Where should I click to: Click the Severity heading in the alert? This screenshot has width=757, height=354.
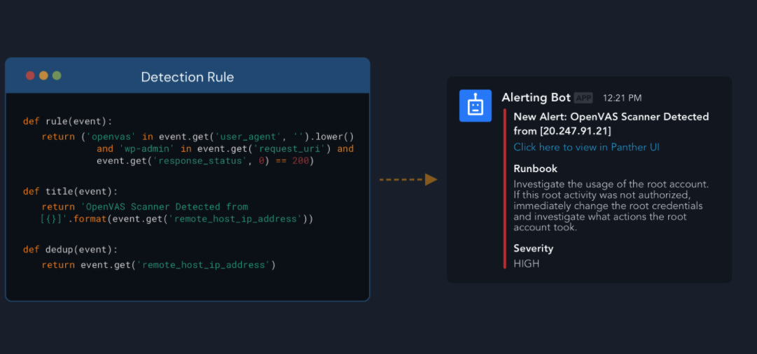pos(533,248)
